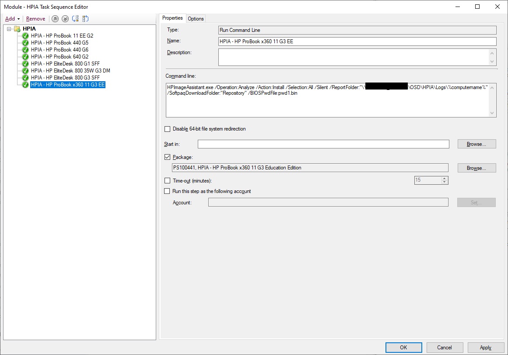Viewport: 508px width, 355px height.
Task: Click the green check icon beside HP EliteDesk 800 G1 SFF
Action: pos(25,63)
